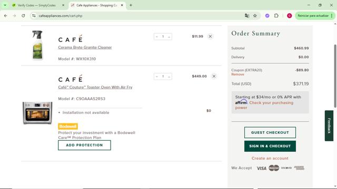Click the Granite Cleaner quantity field
This screenshot has width=337, height=189.
(163, 37)
